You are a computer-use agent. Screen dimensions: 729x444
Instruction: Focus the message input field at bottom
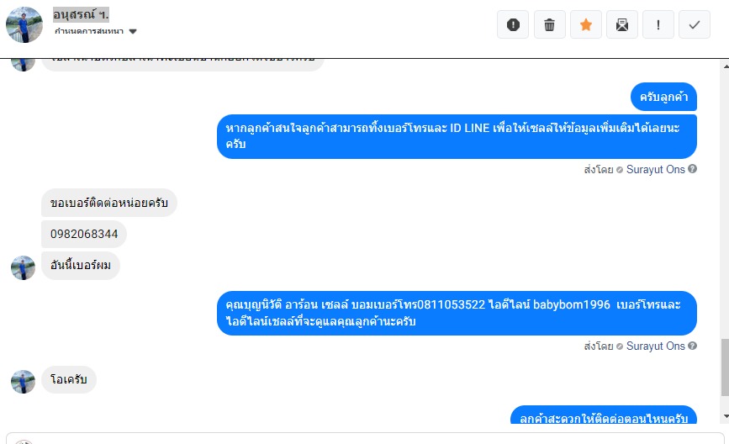(x=365, y=438)
